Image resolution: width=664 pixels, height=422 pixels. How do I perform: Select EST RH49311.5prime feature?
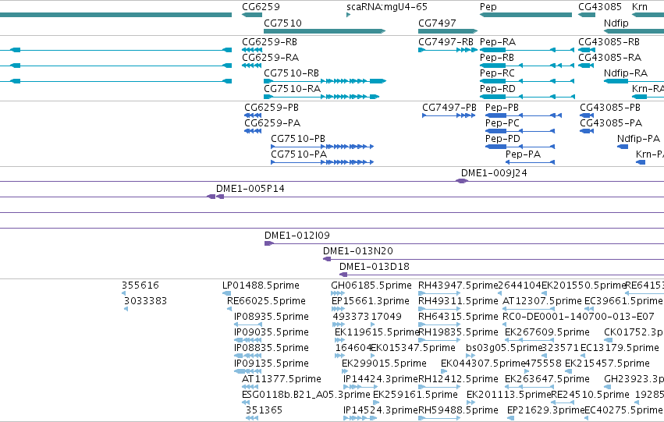[439, 309]
